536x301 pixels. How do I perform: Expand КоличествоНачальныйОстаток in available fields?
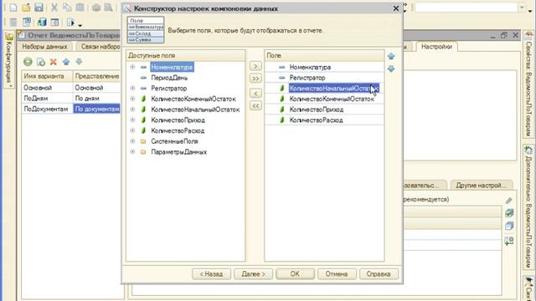[x=132, y=110]
